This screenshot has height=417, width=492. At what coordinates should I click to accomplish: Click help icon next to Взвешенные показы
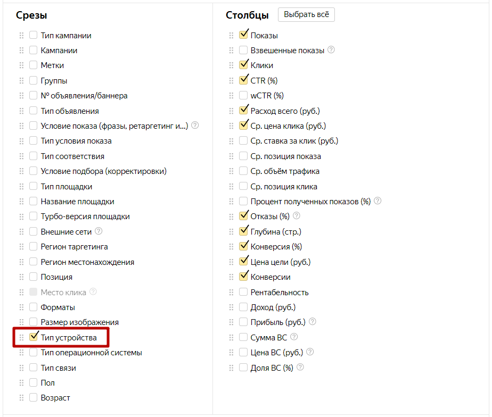pos(331,51)
